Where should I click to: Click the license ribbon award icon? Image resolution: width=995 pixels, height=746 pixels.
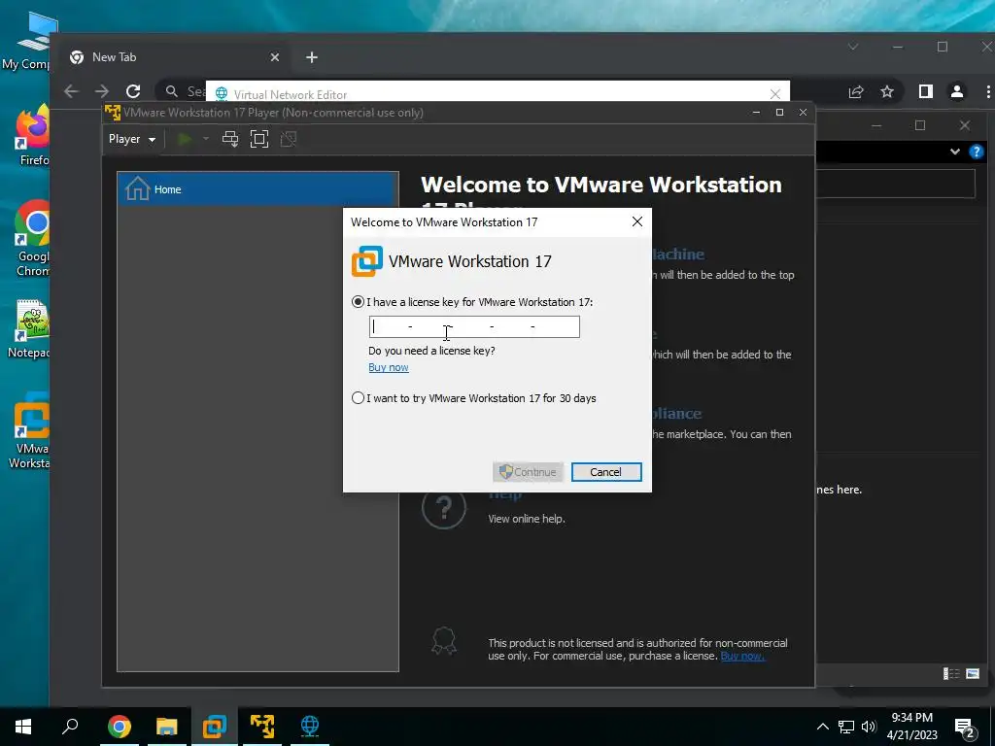[x=443, y=641]
